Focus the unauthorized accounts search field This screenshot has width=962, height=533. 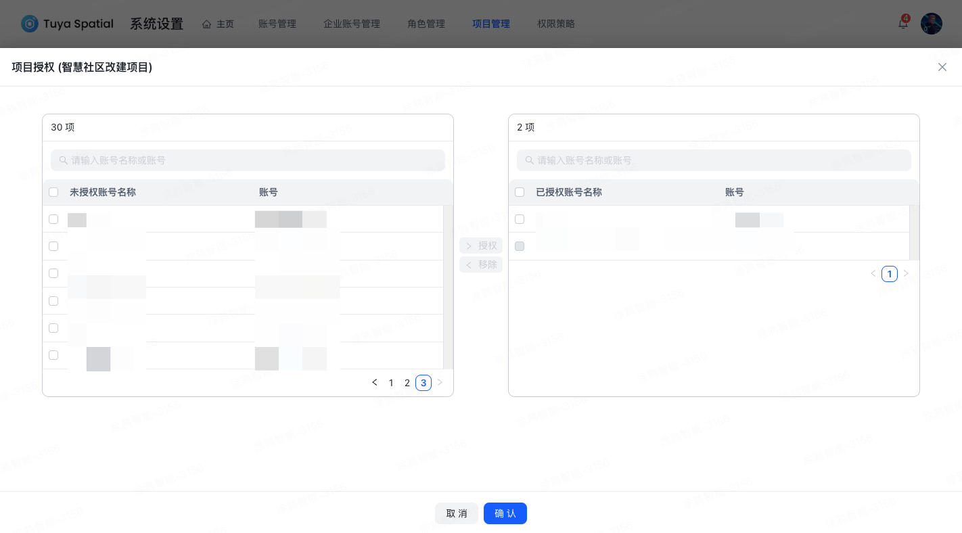248,160
